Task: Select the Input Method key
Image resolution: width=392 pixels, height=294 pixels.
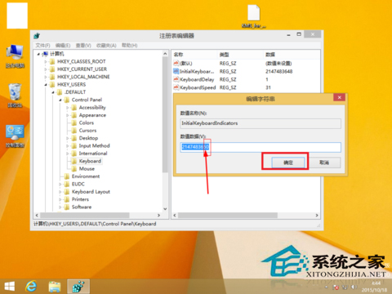Action: [94, 145]
